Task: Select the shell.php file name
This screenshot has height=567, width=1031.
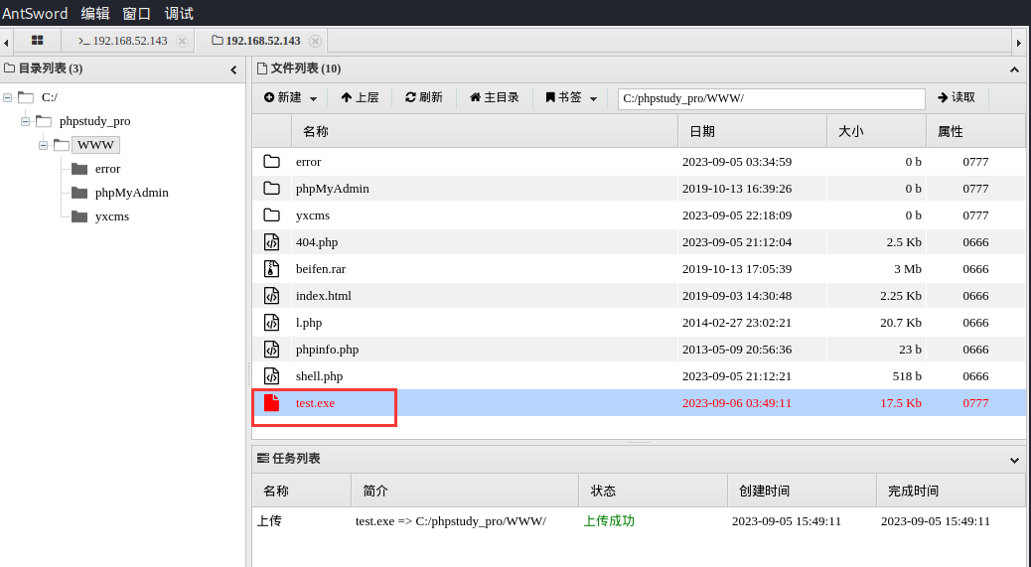Action: [319, 376]
